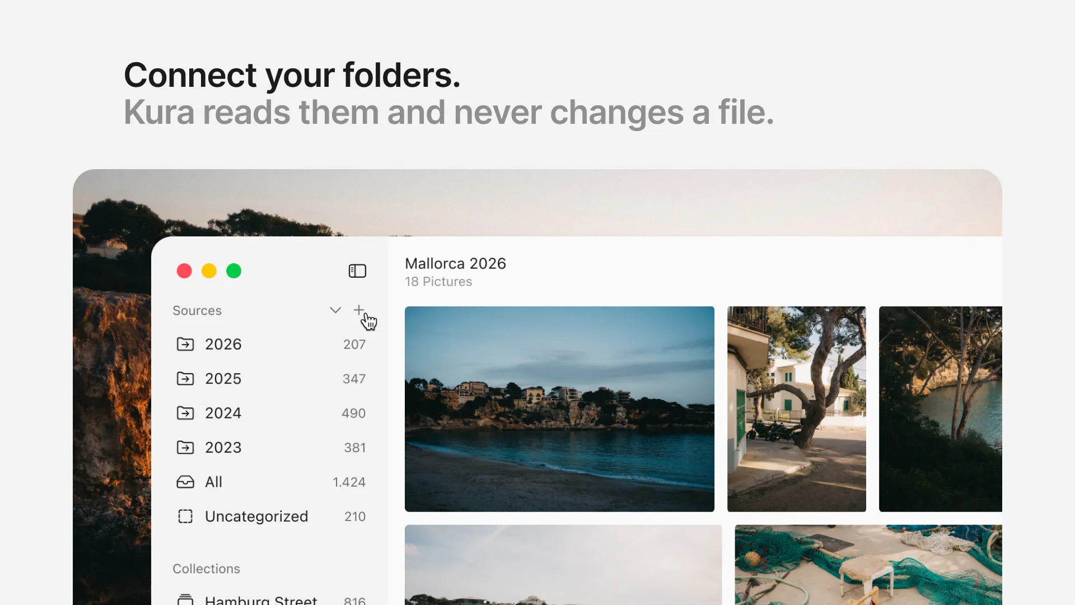Click the 1.424 count for All
The height and width of the screenshot is (605, 1075).
point(349,482)
